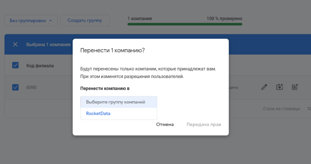Click the pencil edit icon for branch 6090
The height and width of the screenshot is (164, 311).
[x=264, y=87]
